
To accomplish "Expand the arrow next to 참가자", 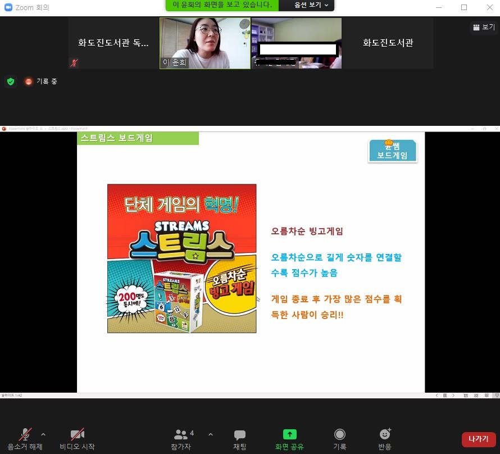I will [211, 434].
